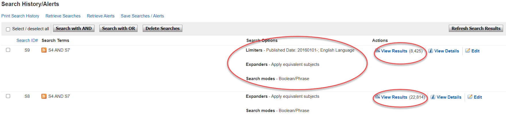The height and width of the screenshot is (122, 506).
Task: Open Retrieve Searches
Action: pyautogui.click(x=63, y=16)
